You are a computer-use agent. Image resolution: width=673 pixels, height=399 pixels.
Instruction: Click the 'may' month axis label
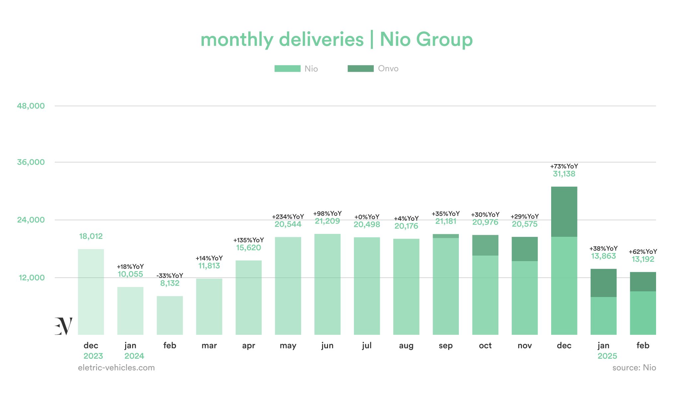[288, 346]
